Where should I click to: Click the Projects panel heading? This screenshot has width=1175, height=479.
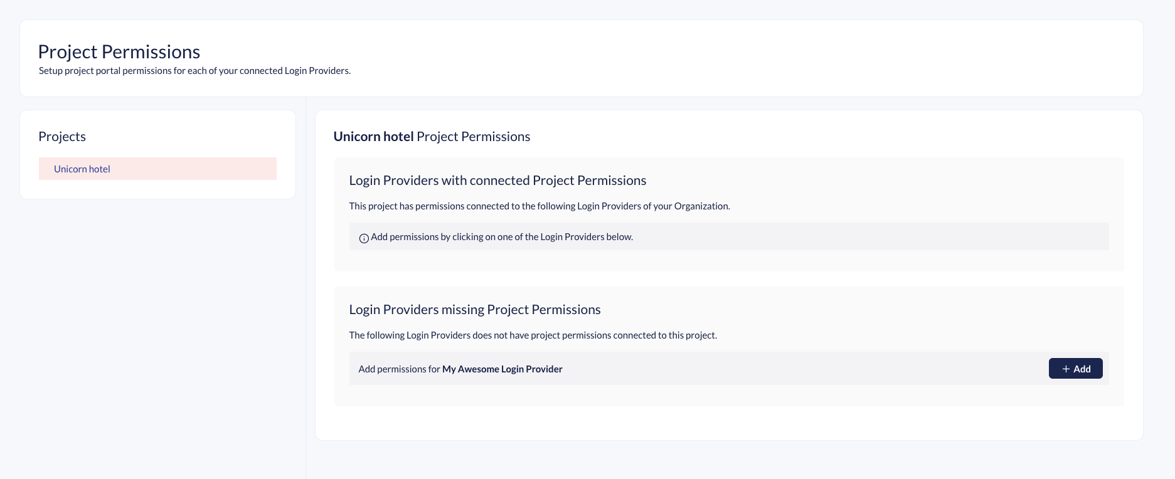(62, 137)
